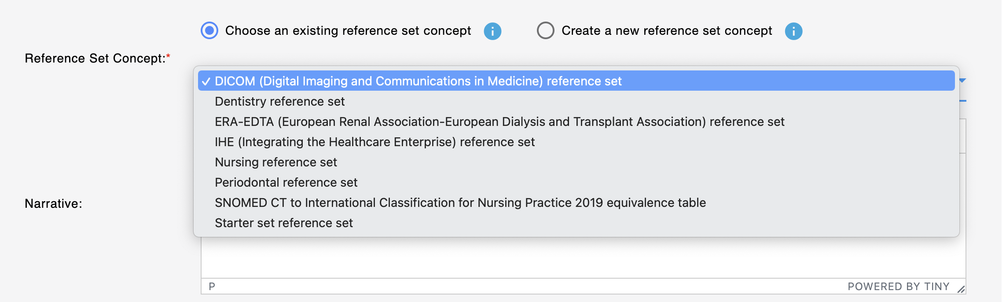Click info icon beside existing reference set option
Viewport: 1006px width, 302px height.
coord(492,31)
